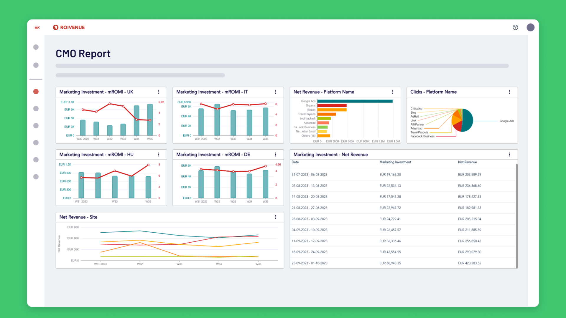Collapse the sidebar using the menu icon

click(x=37, y=27)
